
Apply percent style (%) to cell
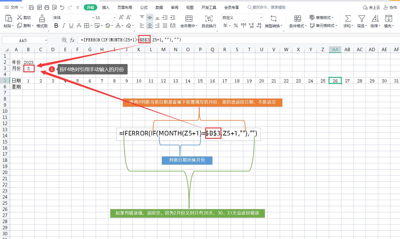236,26
